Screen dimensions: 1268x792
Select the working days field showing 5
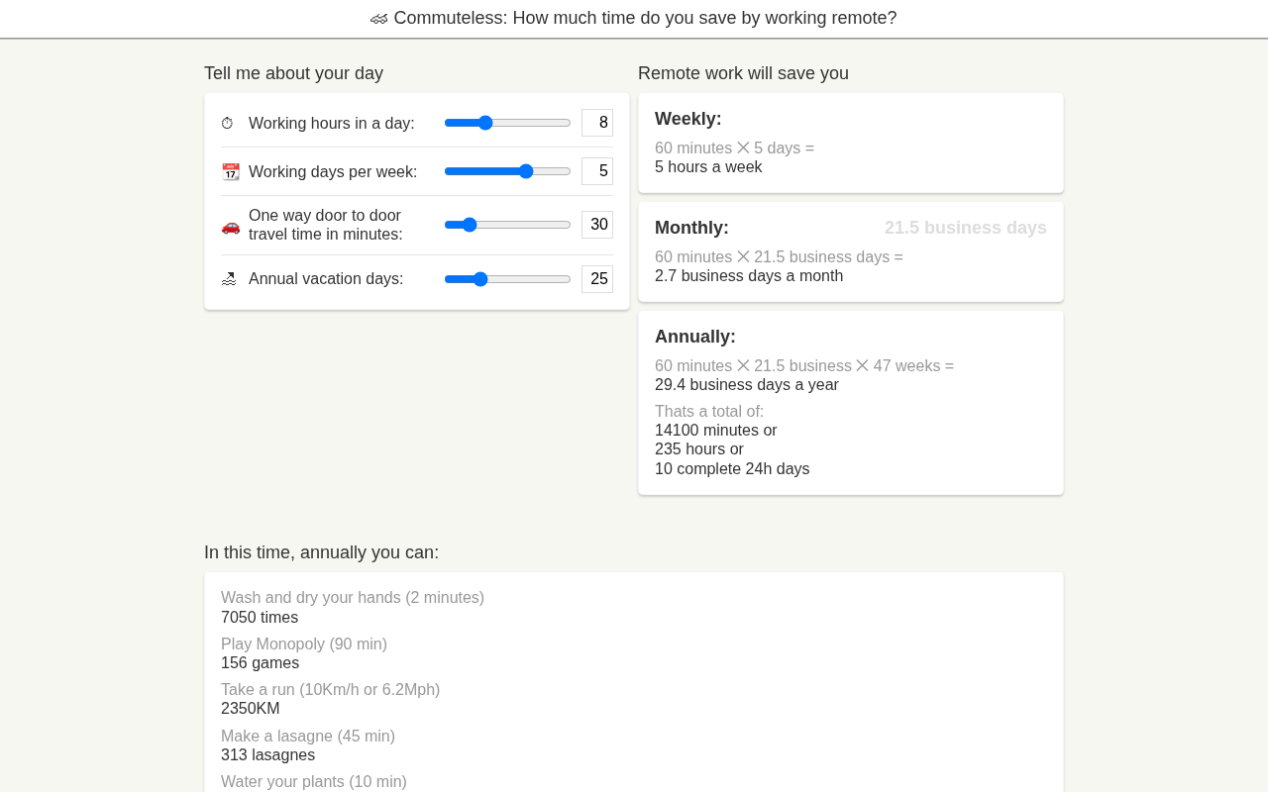[597, 171]
